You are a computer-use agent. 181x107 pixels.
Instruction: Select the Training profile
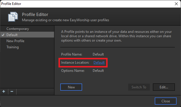pos(27,47)
